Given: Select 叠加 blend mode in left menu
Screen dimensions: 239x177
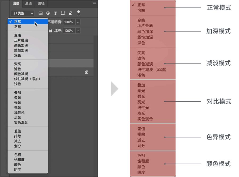Looking at the screenshot, I should click(18, 93).
